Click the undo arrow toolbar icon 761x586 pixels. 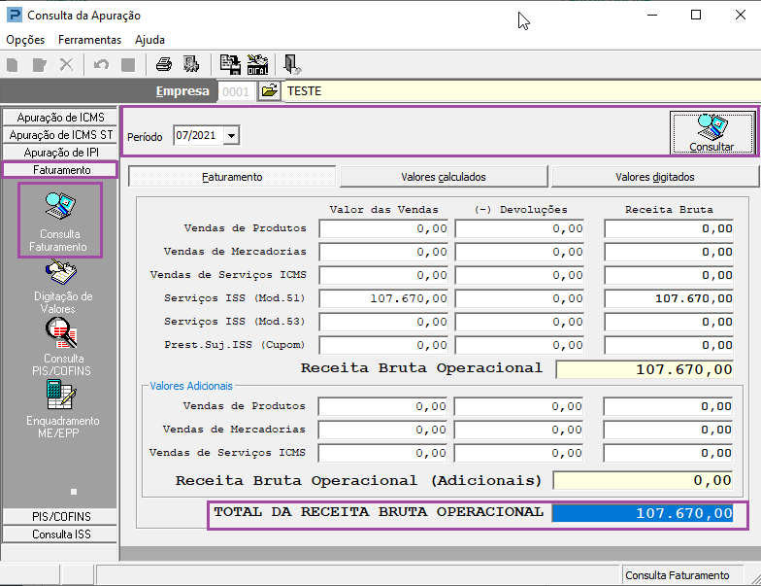point(101,64)
